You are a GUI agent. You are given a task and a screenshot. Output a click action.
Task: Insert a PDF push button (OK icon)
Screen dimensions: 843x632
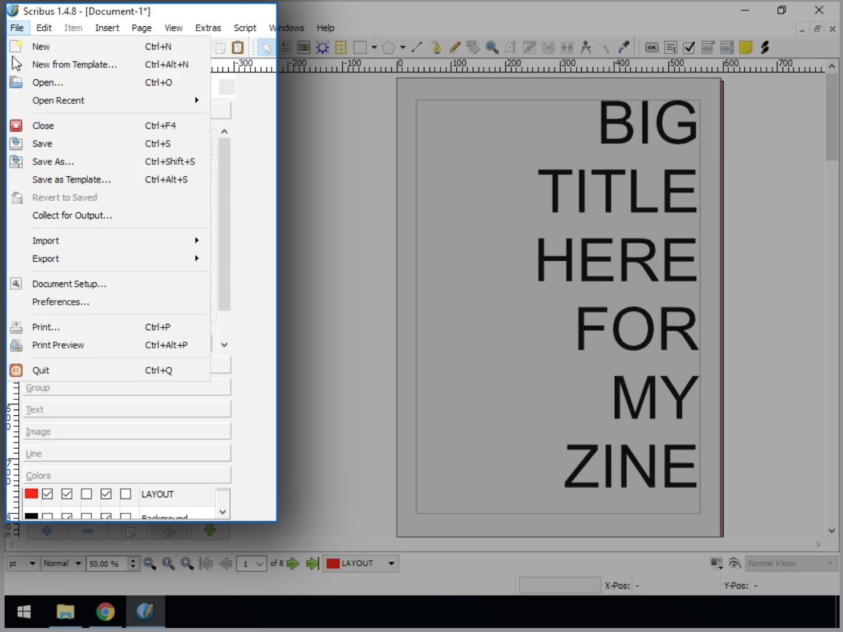pyautogui.click(x=652, y=48)
